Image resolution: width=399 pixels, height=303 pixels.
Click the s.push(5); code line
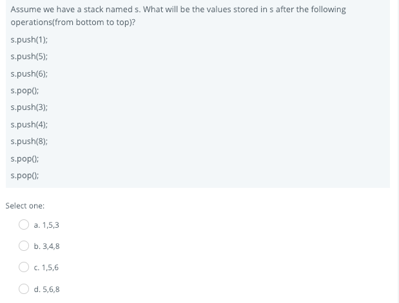click(29, 57)
